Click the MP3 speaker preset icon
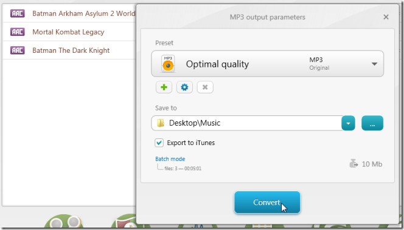 pos(168,64)
